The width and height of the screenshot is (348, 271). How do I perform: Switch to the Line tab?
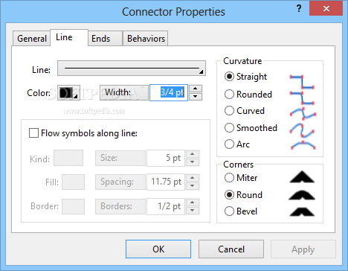pos(69,37)
